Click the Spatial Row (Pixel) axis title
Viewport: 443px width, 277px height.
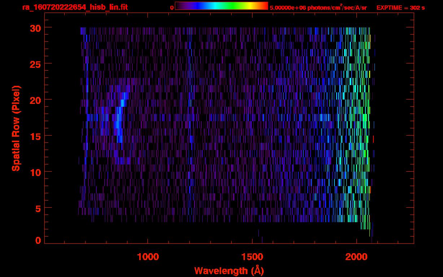point(16,128)
